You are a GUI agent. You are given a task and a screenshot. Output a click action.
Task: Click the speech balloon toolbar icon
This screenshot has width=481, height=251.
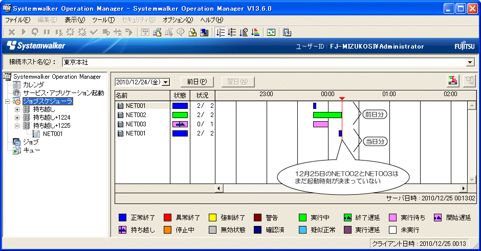(181, 32)
